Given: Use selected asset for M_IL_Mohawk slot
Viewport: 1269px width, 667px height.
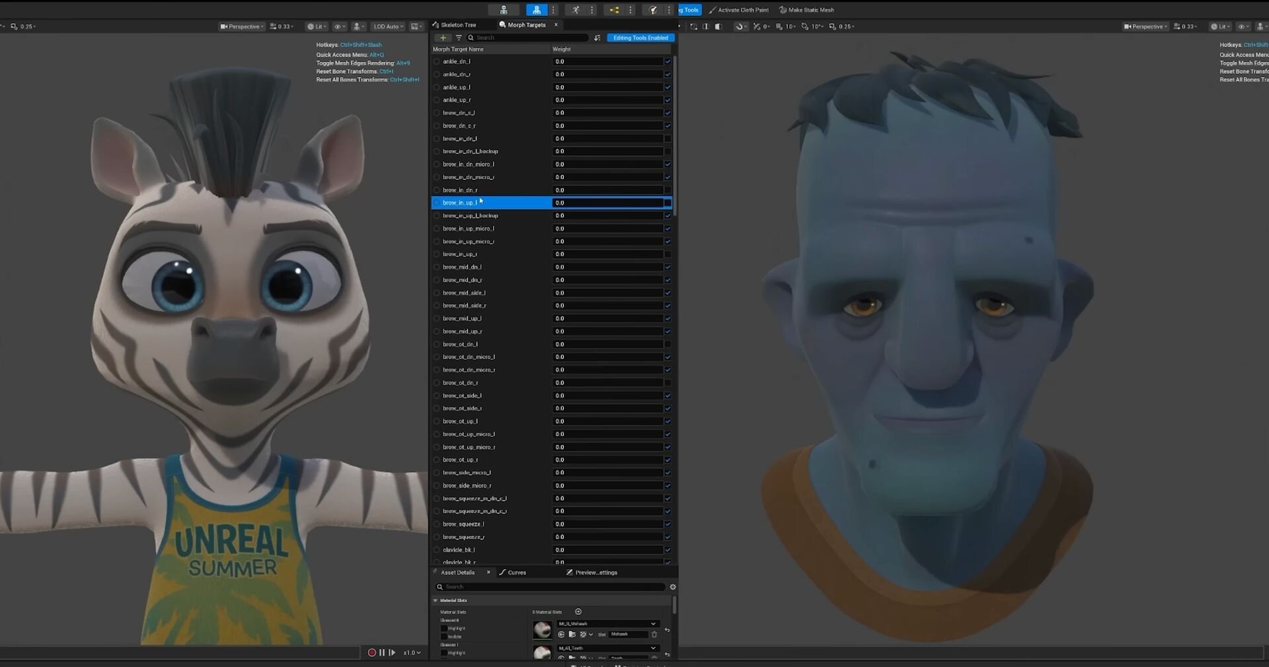Looking at the screenshot, I should 561,635.
